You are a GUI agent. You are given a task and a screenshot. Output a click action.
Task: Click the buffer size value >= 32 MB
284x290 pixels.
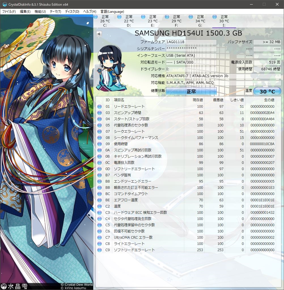pyautogui.click(x=267, y=42)
